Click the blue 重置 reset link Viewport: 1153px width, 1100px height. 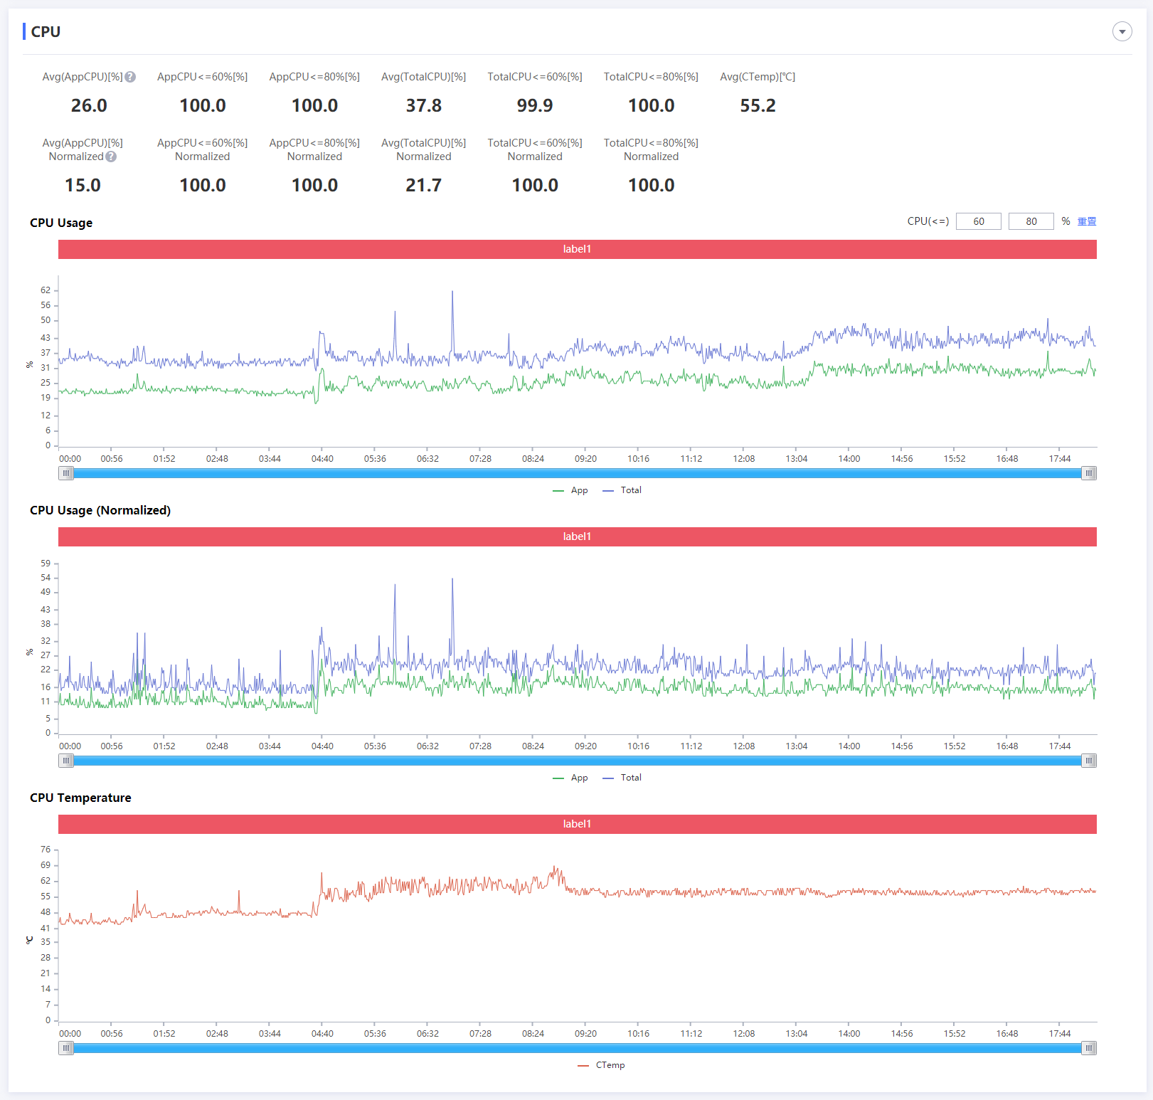(x=1086, y=221)
